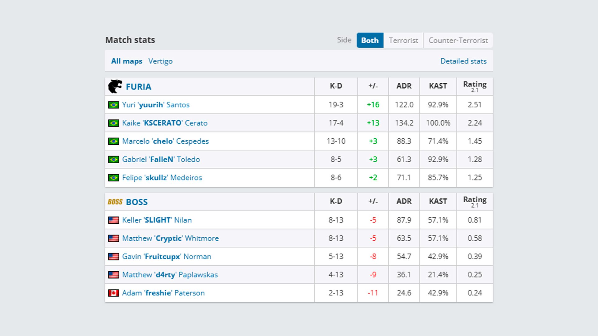Screen dimensions: 598x336
Task: Click USA flag next to Cryptic
Action: click(114, 238)
